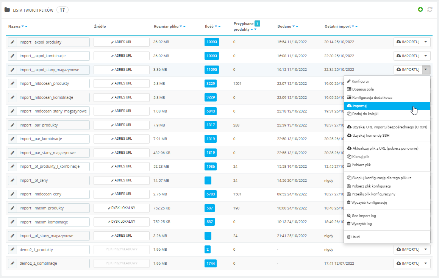Refresh the file list using refresh icon
Screen dimensions: 439x278
(430, 9)
